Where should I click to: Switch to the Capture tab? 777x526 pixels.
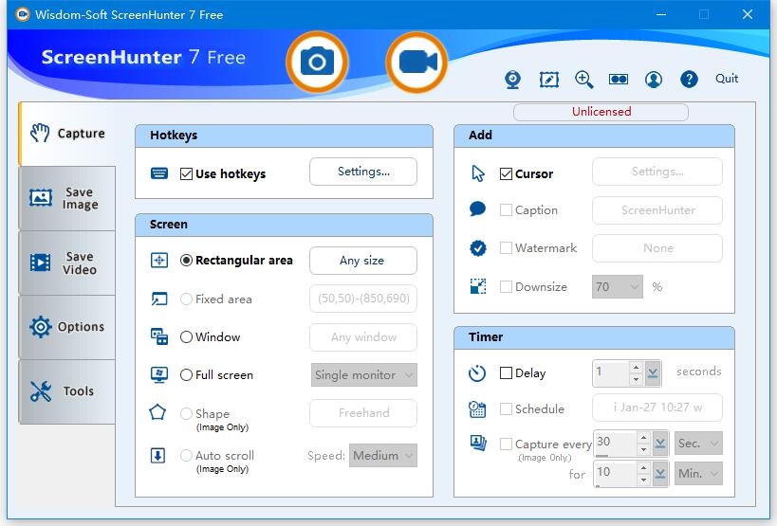[67, 134]
